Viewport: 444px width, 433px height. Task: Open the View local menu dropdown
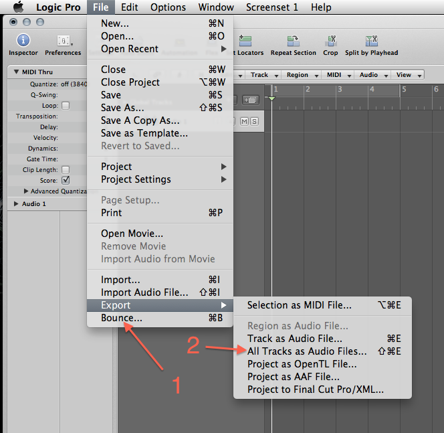click(x=408, y=75)
